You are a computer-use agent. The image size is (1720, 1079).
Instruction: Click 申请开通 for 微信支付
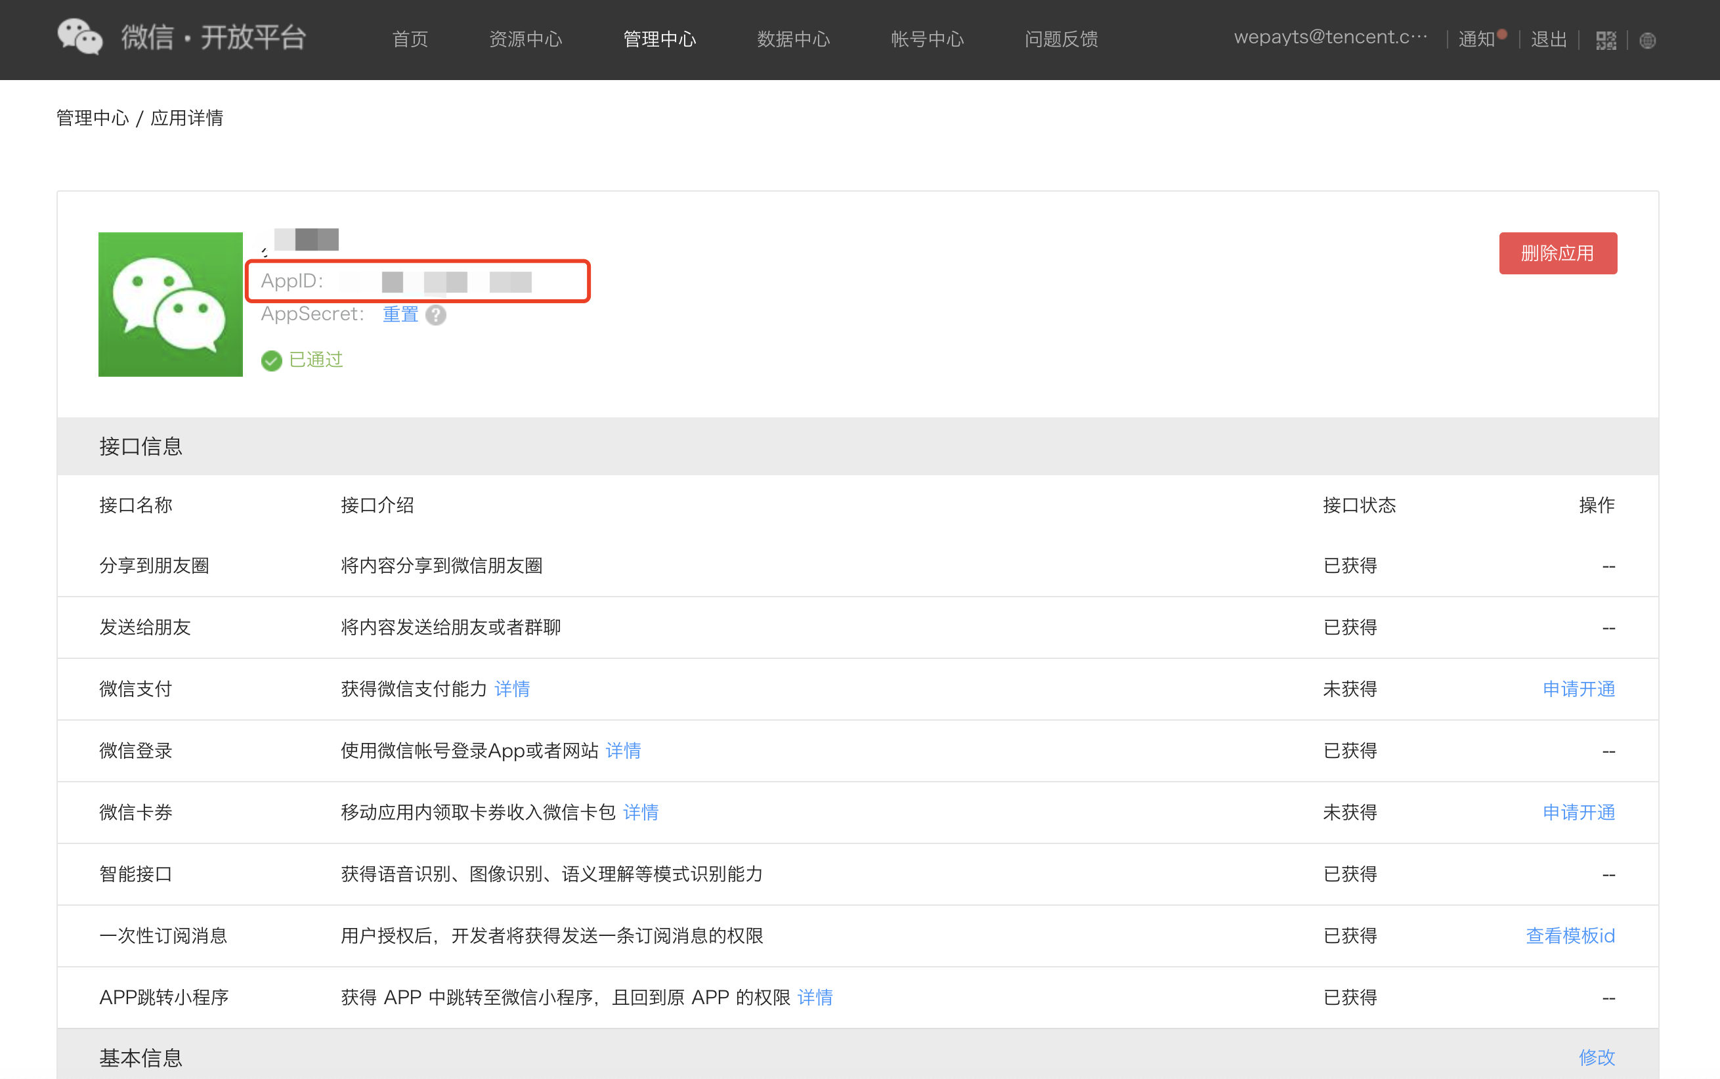[x=1578, y=689]
